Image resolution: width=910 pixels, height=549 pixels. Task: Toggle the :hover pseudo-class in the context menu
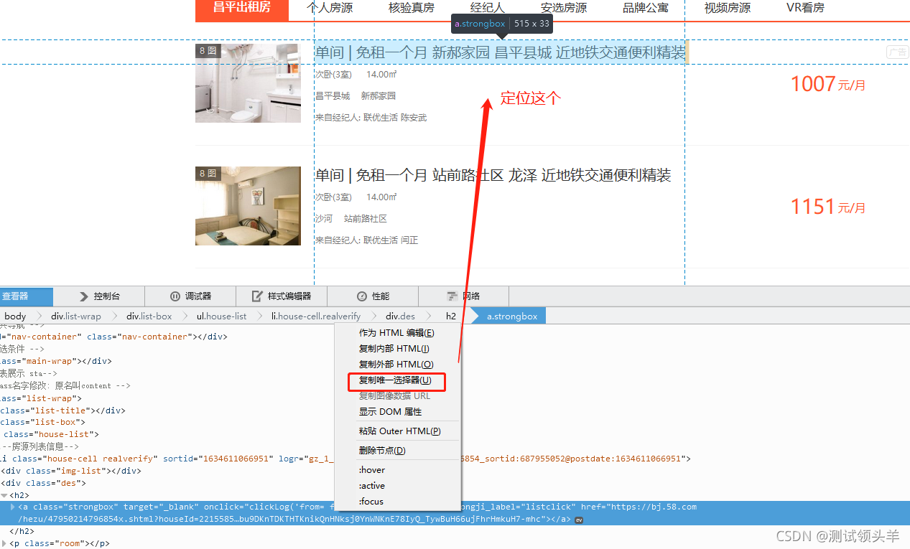(372, 469)
